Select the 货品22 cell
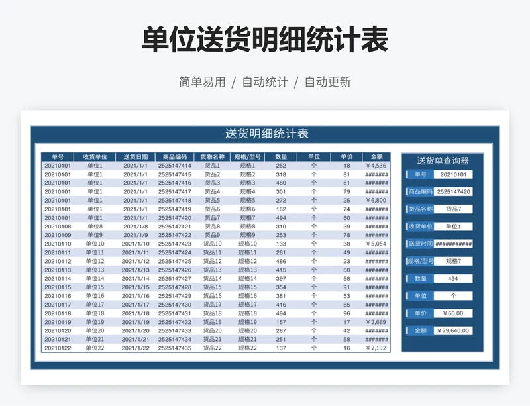 coord(212,348)
